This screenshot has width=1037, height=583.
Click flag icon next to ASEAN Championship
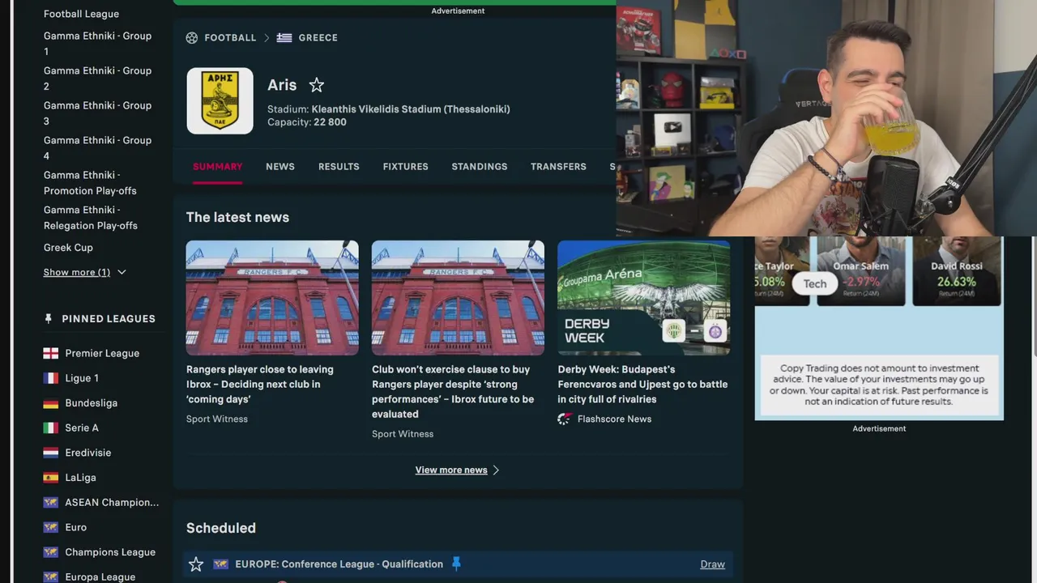click(51, 502)
